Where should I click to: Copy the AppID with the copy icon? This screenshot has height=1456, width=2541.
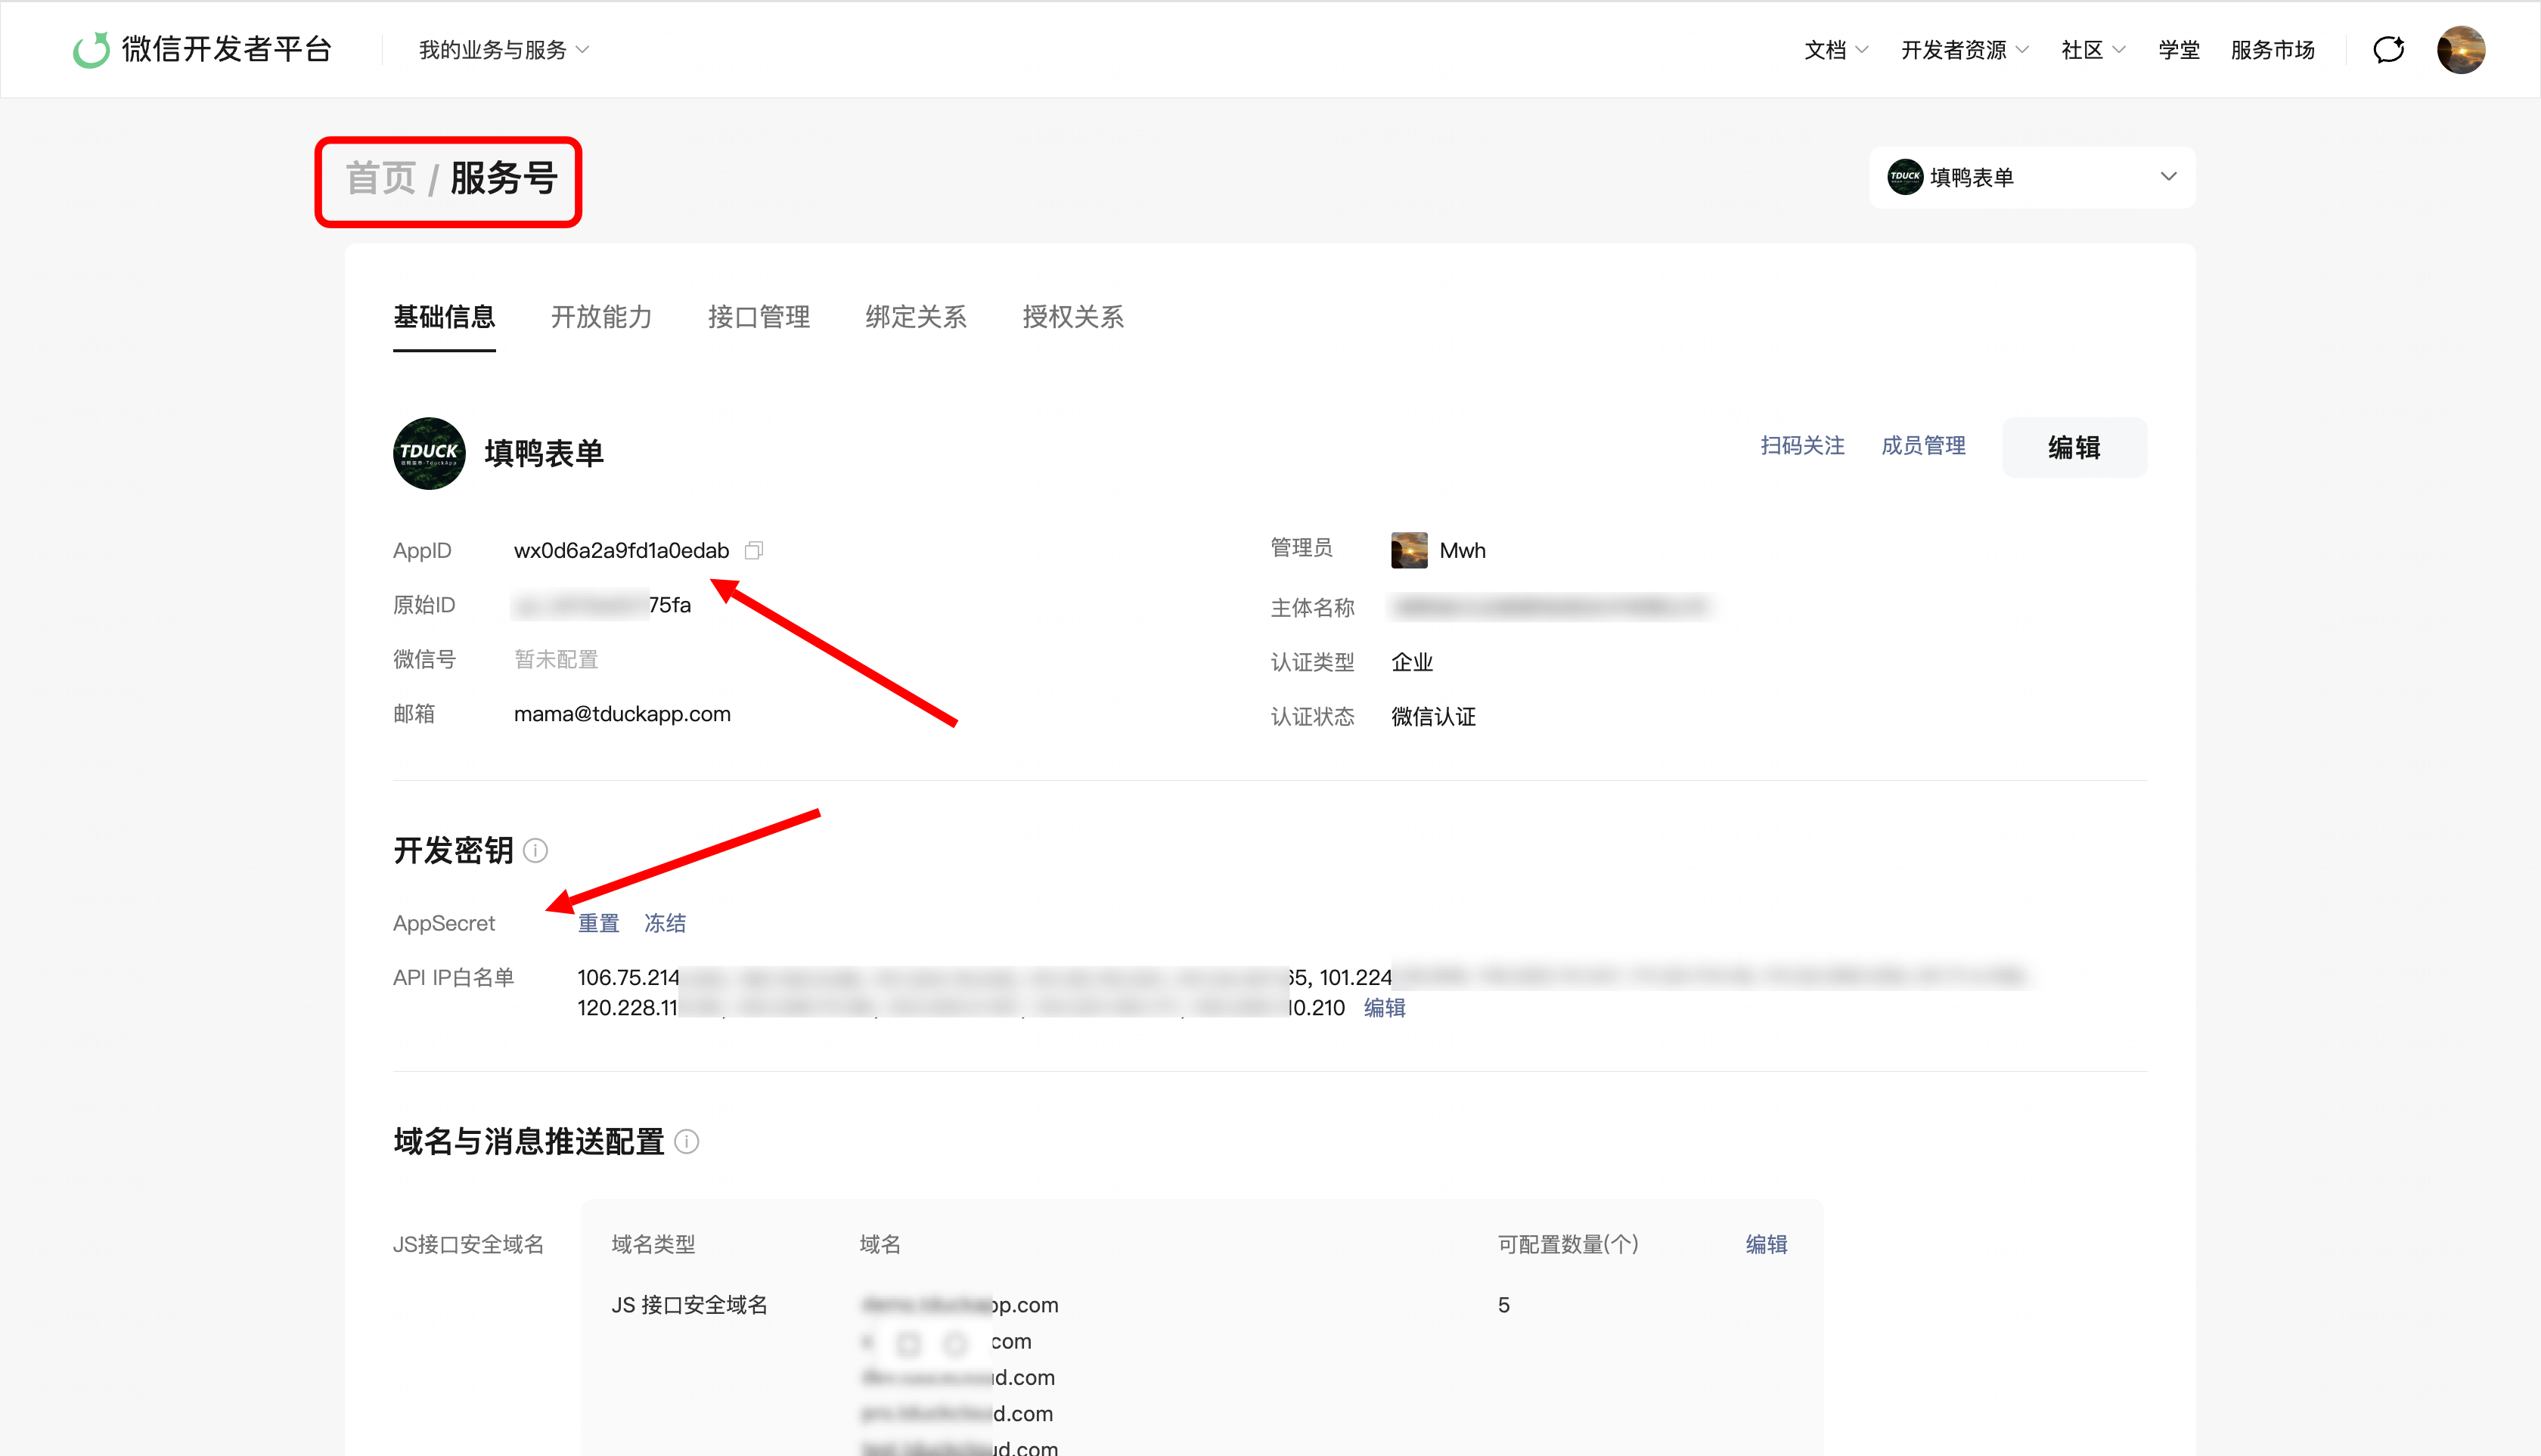point(754,550)
